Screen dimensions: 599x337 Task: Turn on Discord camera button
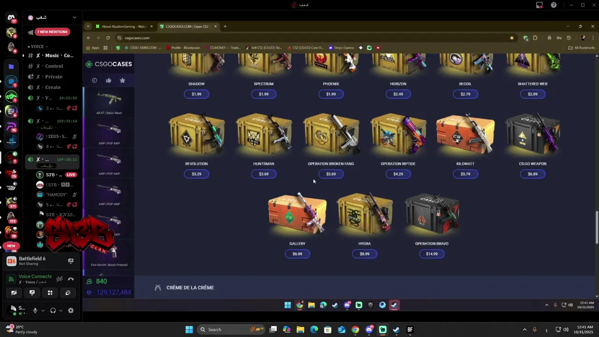coord(14,293)
